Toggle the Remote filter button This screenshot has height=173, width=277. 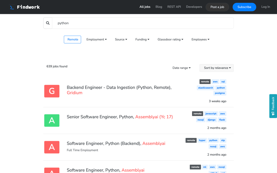[72, 39]
